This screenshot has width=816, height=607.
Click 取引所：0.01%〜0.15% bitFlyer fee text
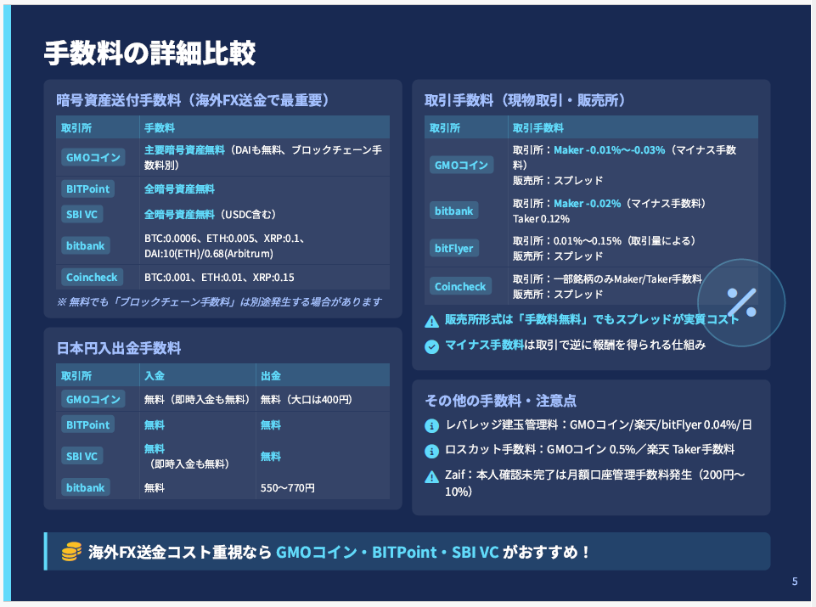coord(605,241)
